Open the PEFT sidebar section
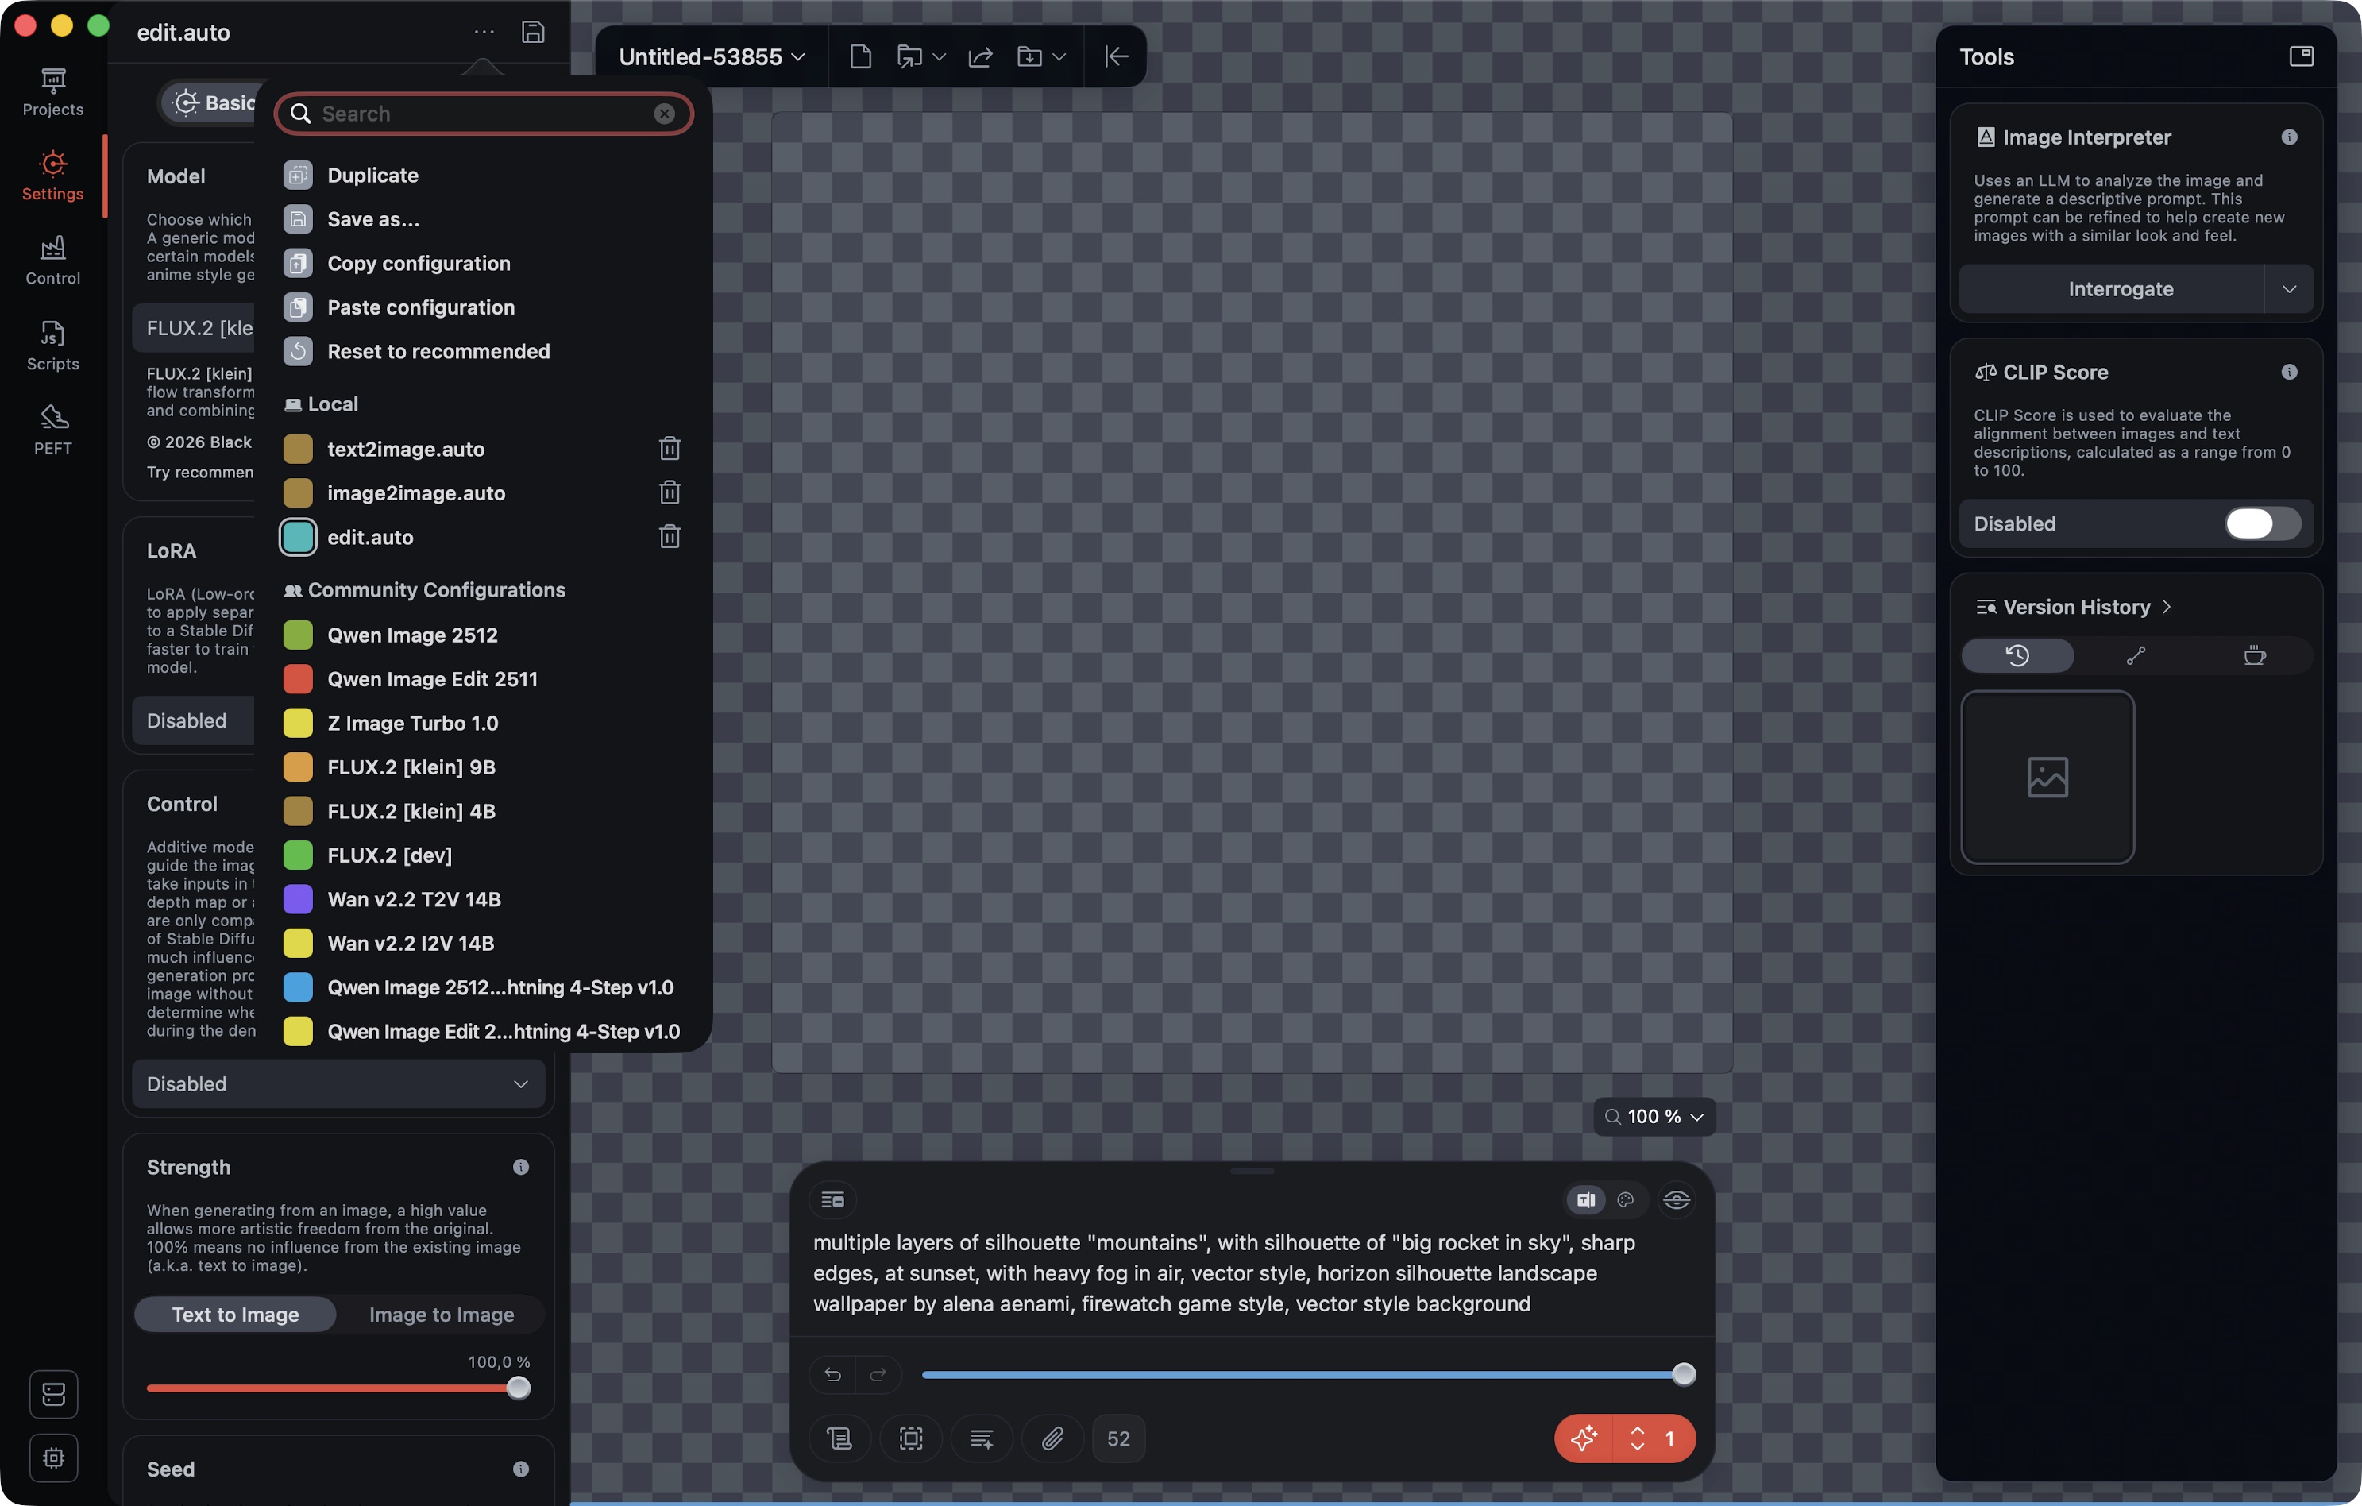 53,430
